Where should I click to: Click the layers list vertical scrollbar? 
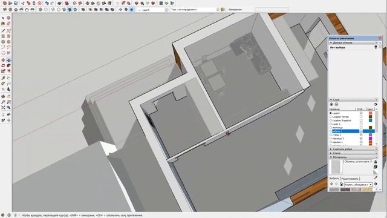click(376, 127)
